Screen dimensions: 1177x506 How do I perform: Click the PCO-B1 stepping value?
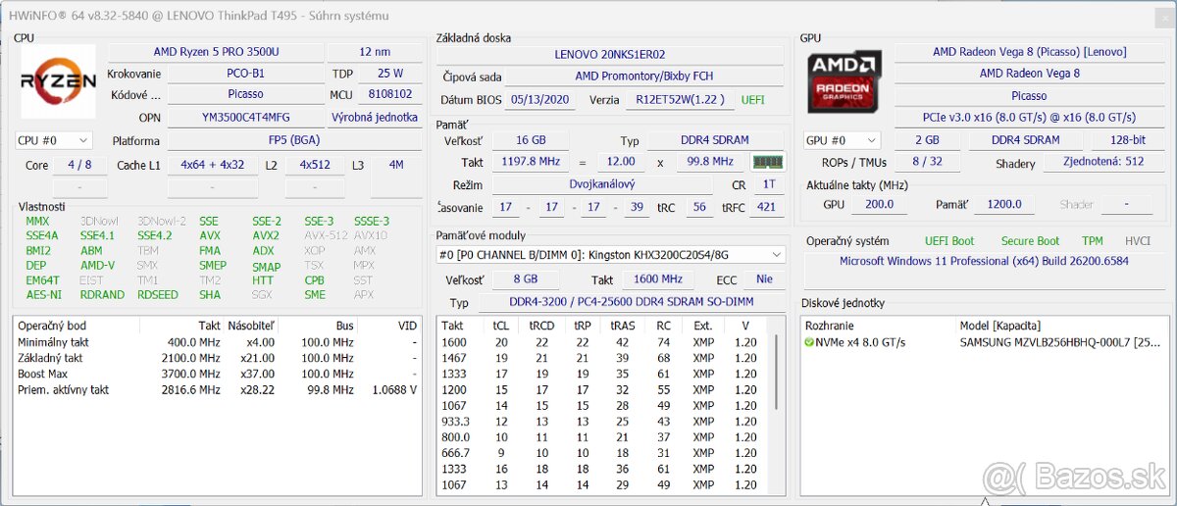(245, 74)
